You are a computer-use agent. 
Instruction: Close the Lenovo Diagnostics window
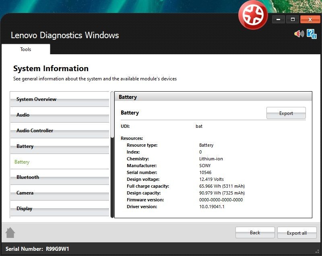click(310, 19)
